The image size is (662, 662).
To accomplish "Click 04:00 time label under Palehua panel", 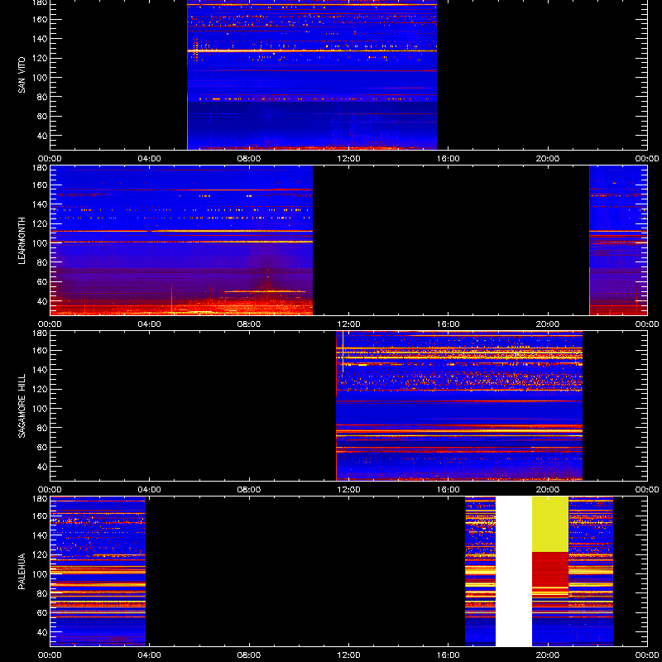I will (x=150, y=655).
